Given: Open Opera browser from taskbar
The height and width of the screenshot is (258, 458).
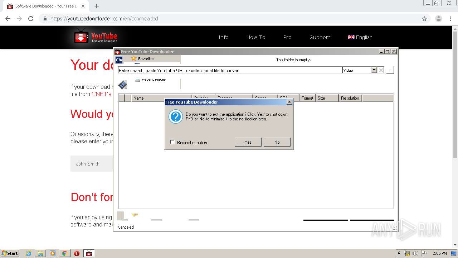Looking at the screenshot, I should click(x=77, y=253).
